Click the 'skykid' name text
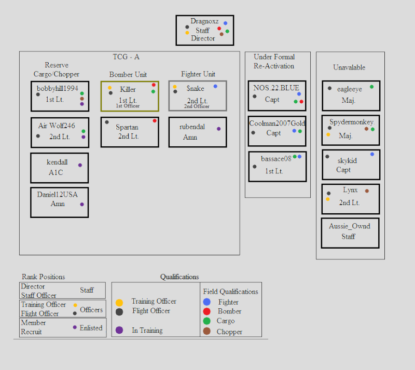The image size is (415, 370). (347, 160)
